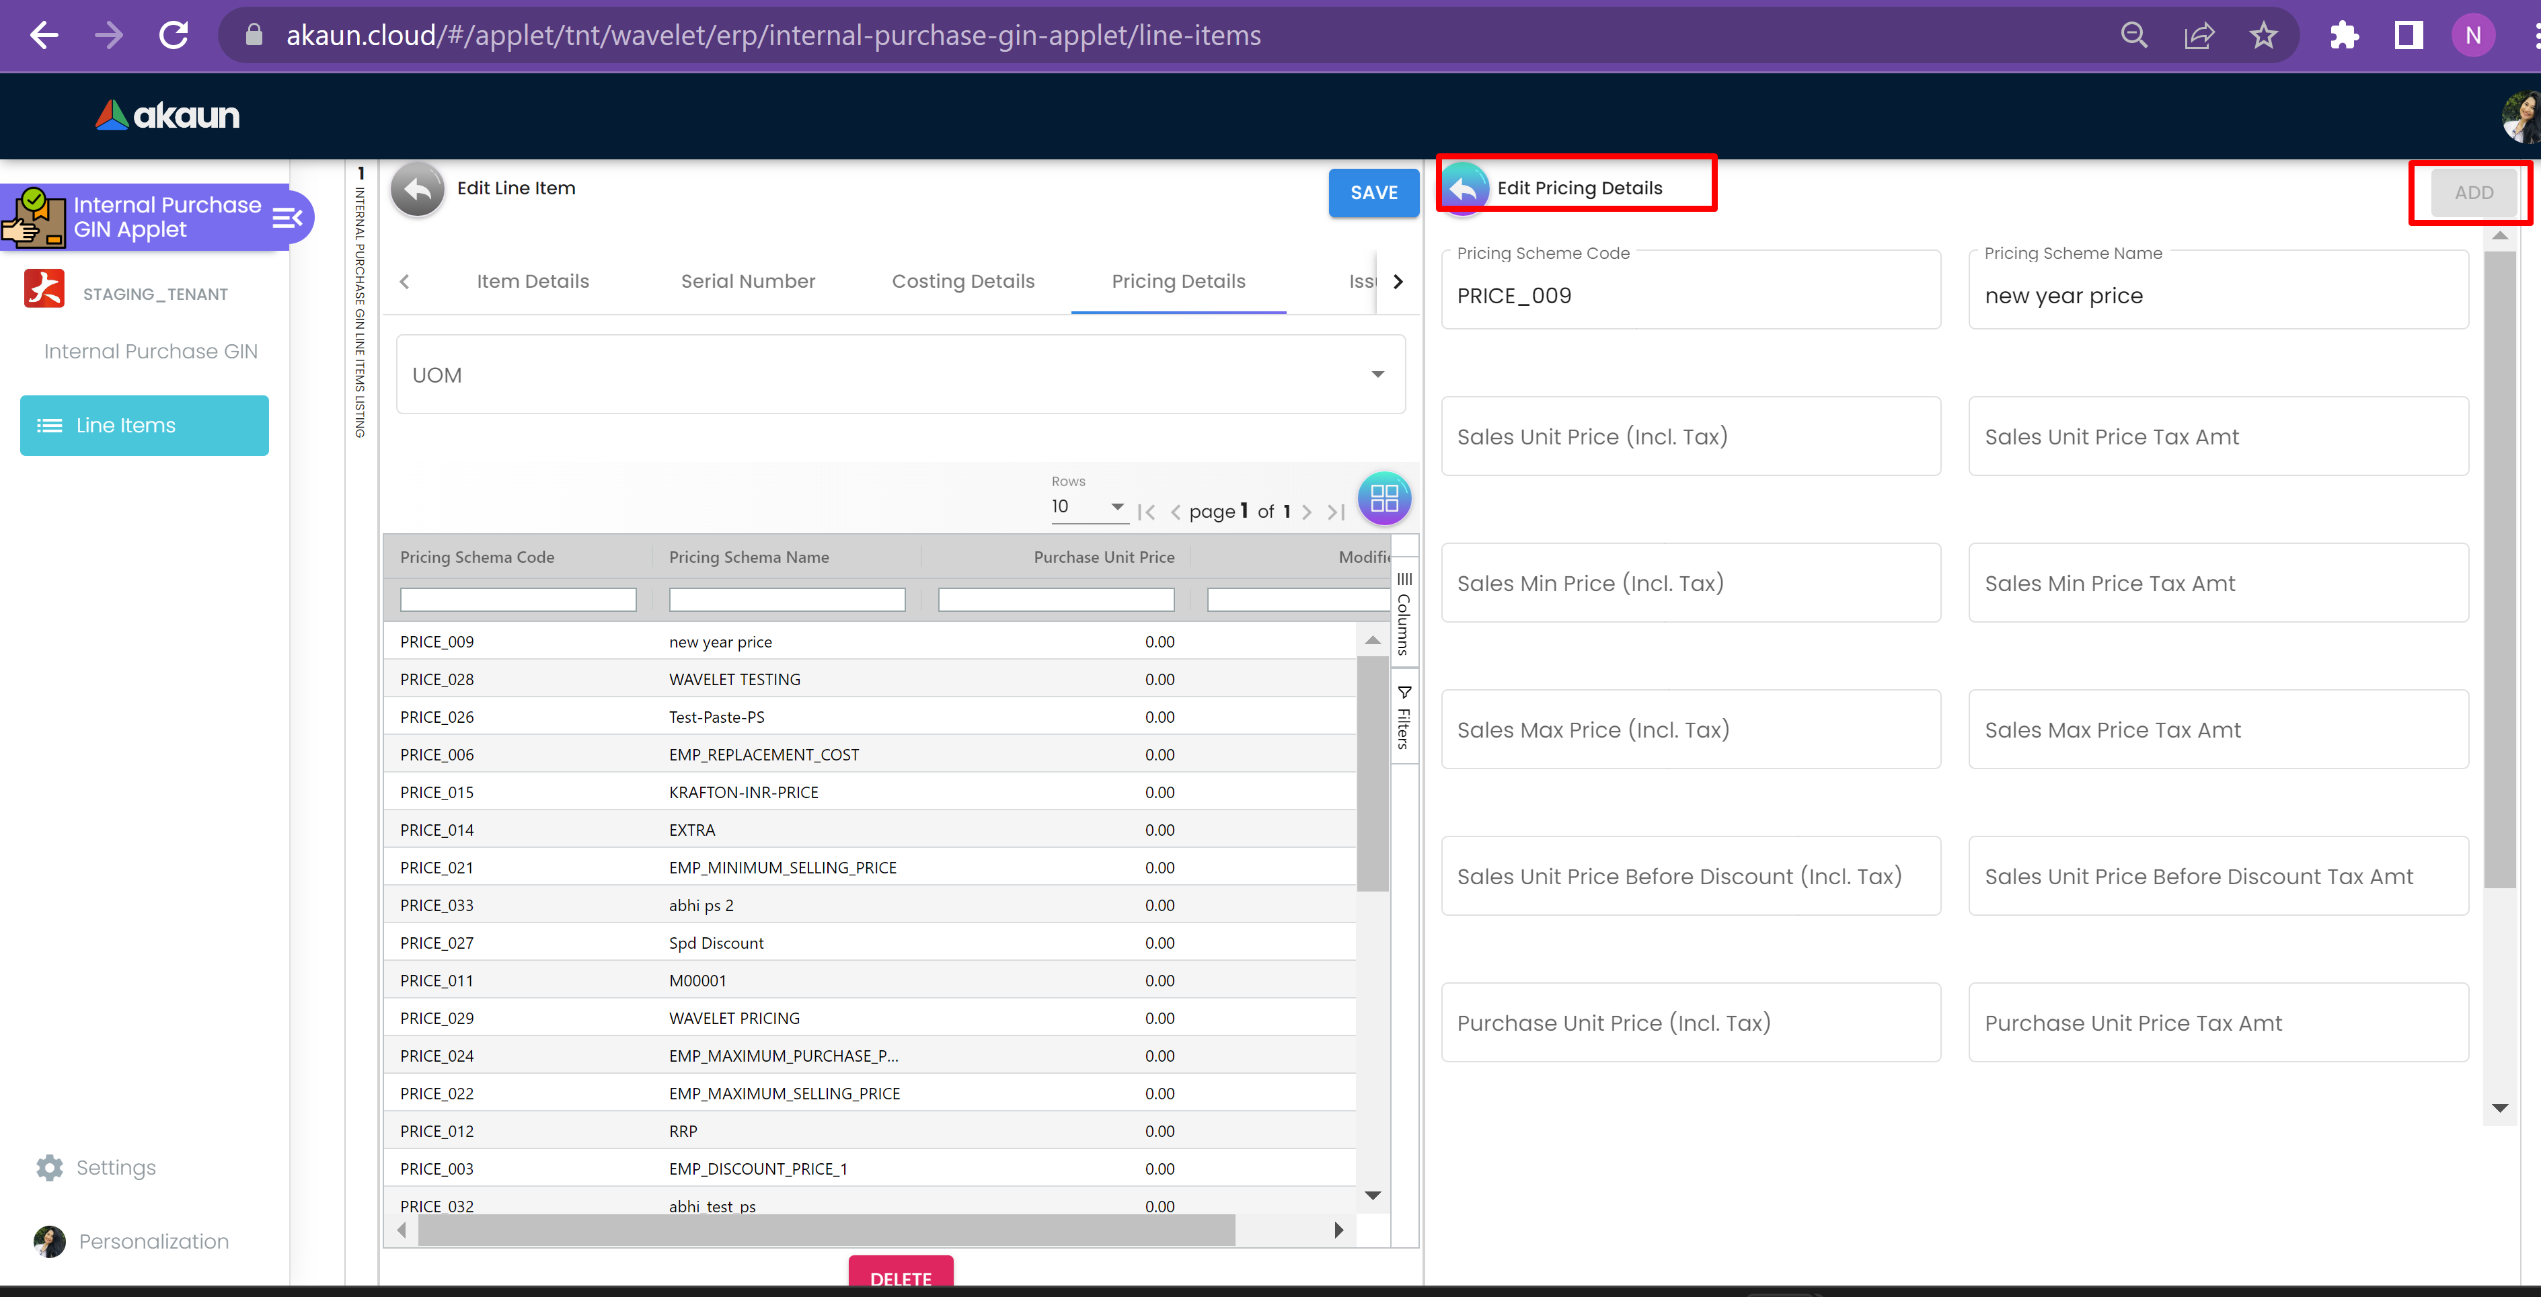Select PRICE_028 WAVELET TESTING row

coord(734,680)
